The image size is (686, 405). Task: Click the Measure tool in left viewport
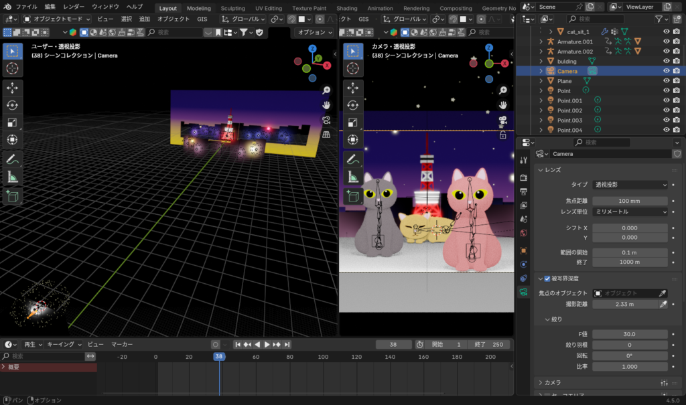point(13,177)
